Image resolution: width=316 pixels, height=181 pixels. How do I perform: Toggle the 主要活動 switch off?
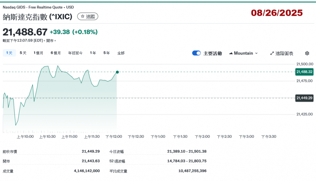point(197,53)
